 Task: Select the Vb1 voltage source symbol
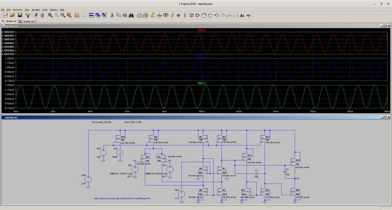click(x=103, y=153)
